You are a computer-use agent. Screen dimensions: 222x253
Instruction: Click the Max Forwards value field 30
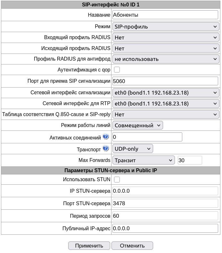click(190, 160)
